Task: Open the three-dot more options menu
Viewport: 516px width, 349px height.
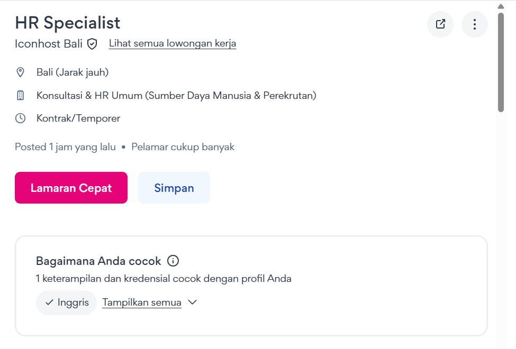Action: (x=475, y=24)
